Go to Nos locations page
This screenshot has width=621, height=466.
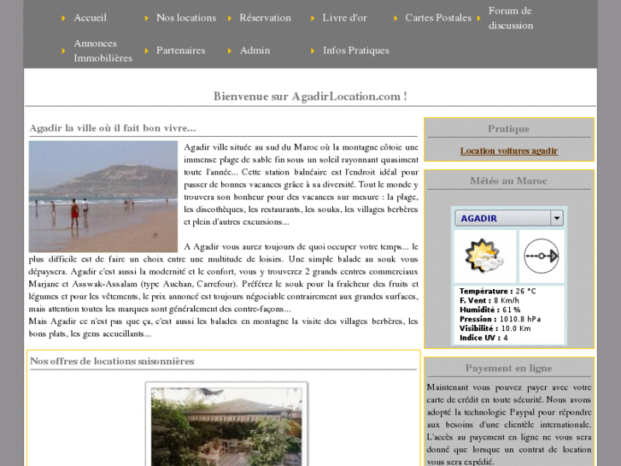pyautogui.click(x=186, y=18)
